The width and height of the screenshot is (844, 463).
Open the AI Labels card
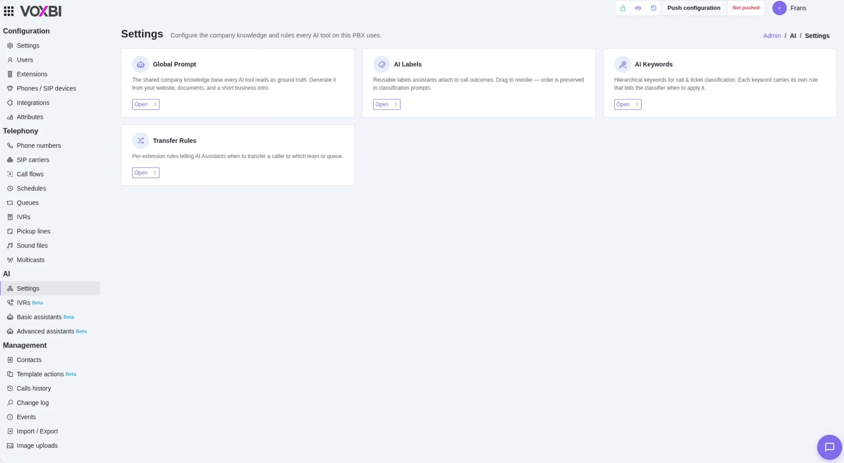(387, 105)
